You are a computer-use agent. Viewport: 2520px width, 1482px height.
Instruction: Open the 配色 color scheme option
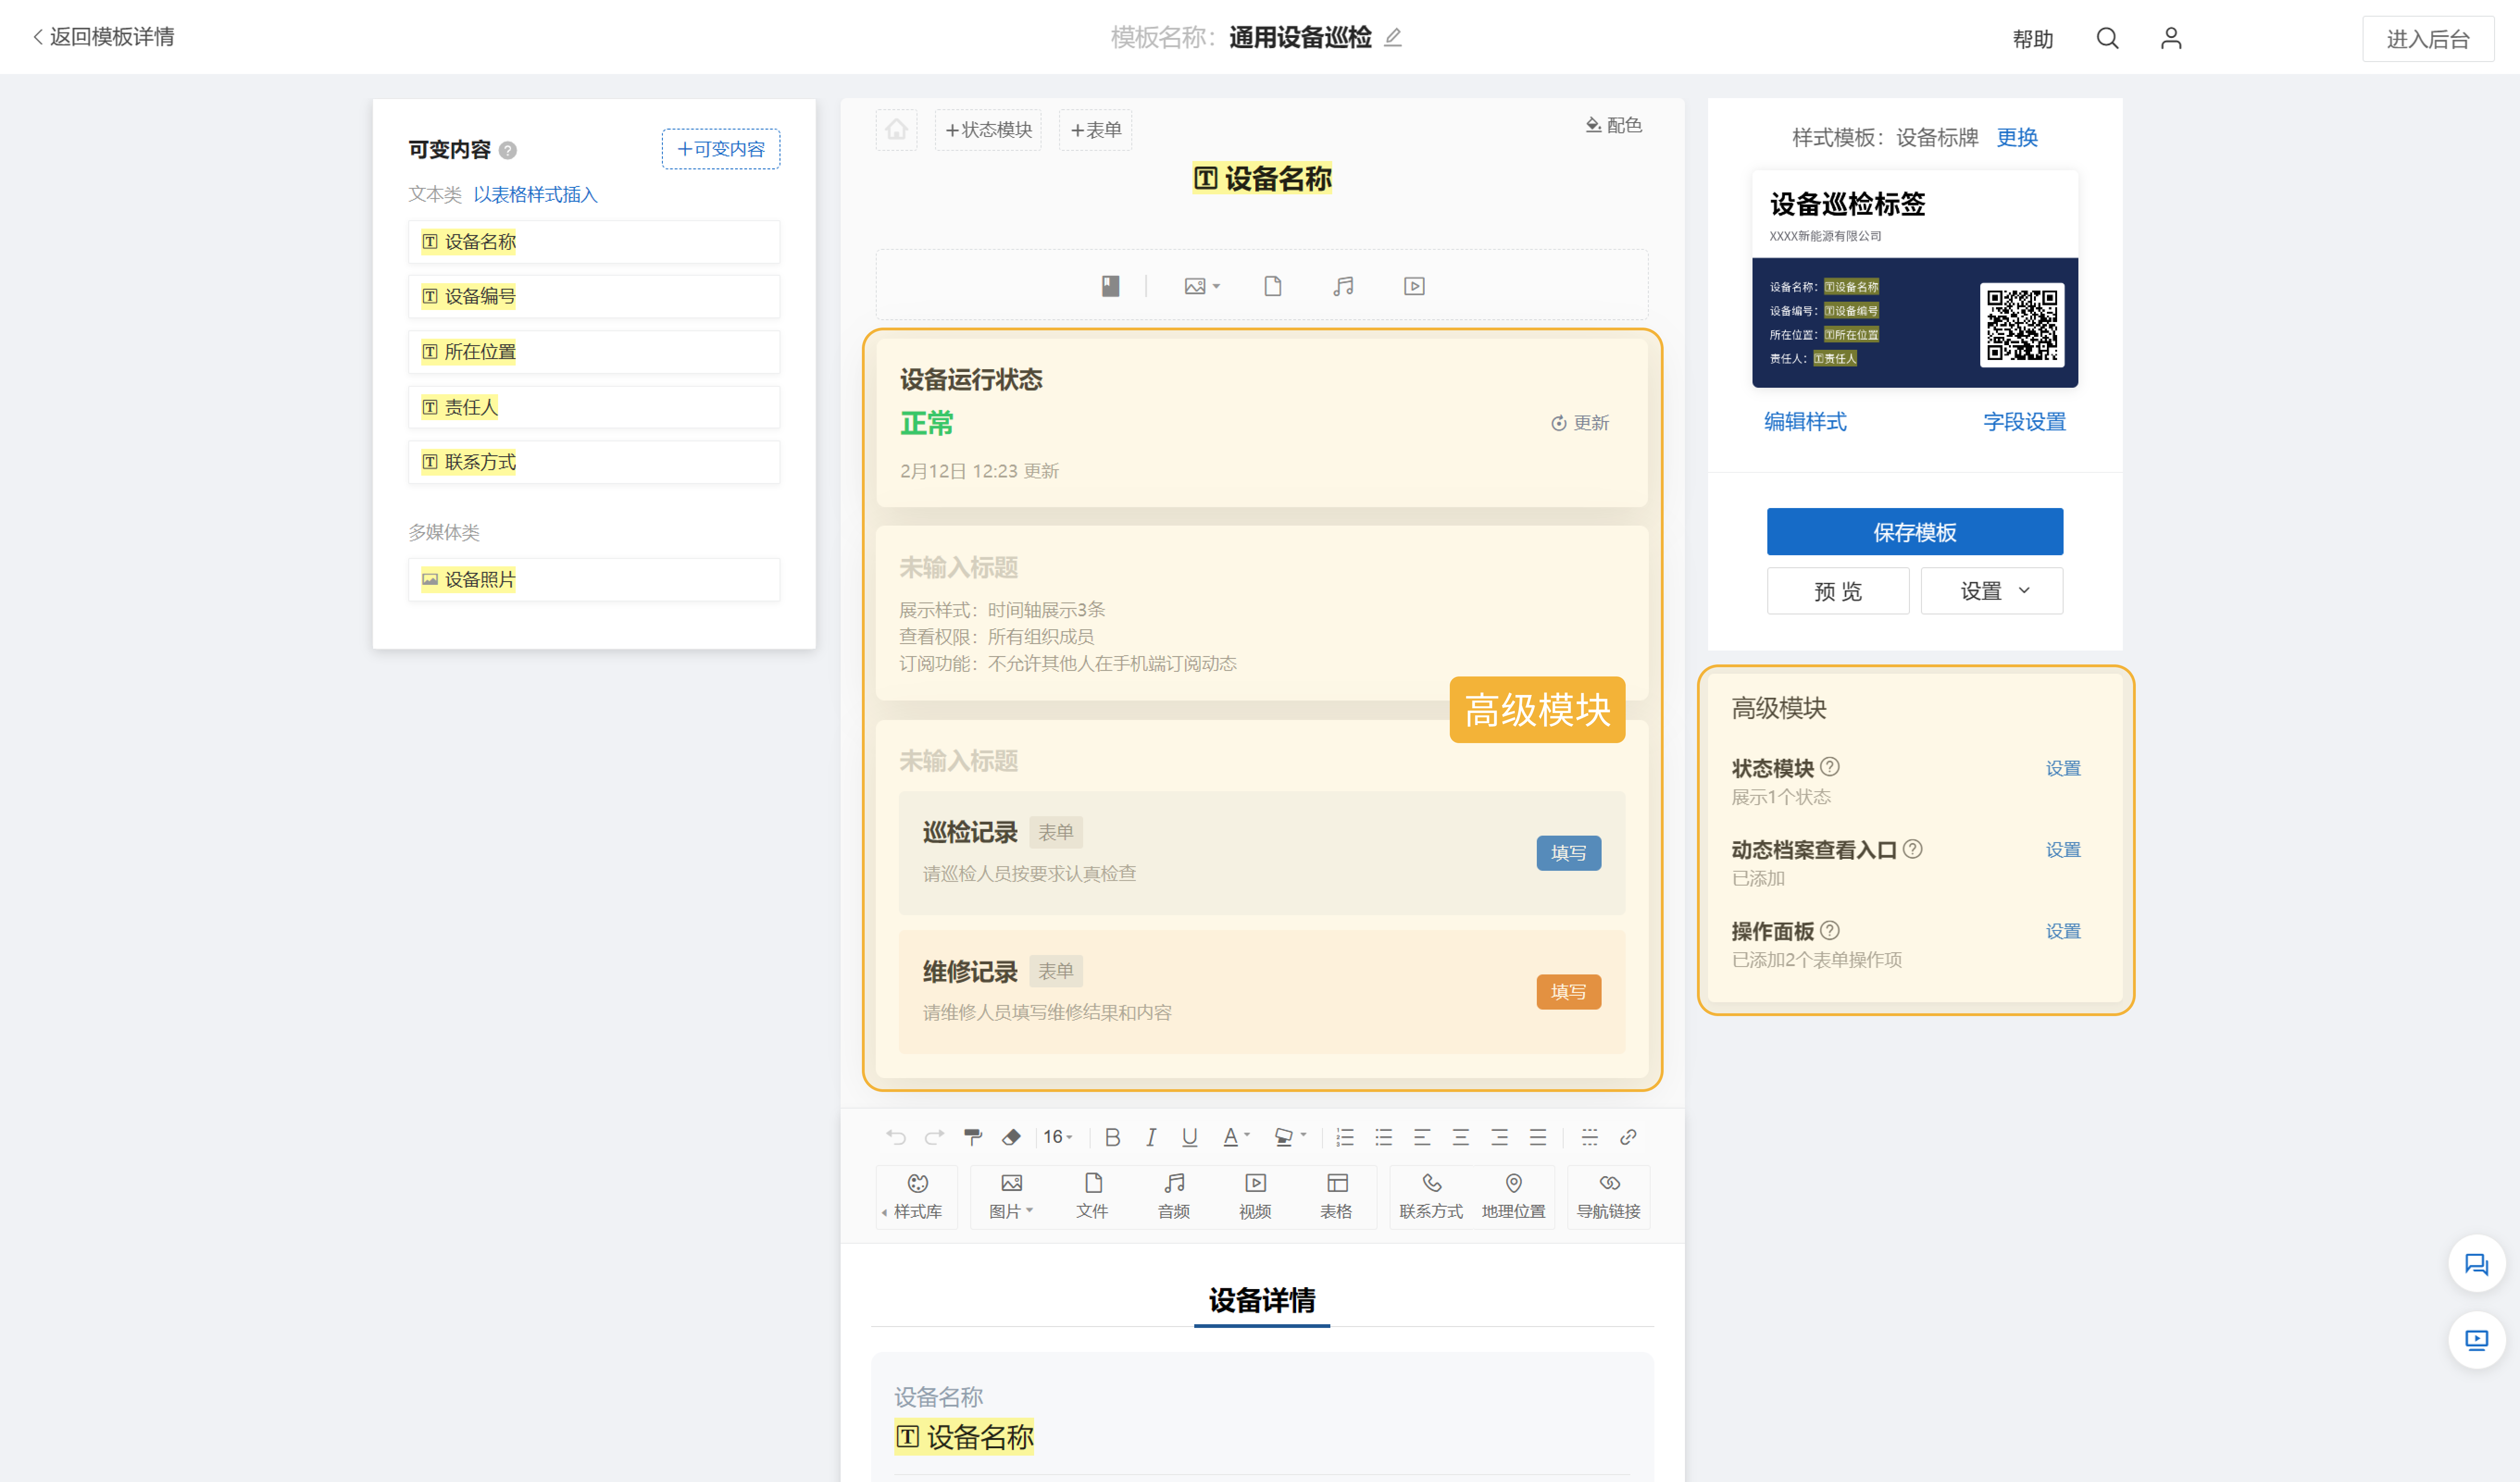[1613, 125]
